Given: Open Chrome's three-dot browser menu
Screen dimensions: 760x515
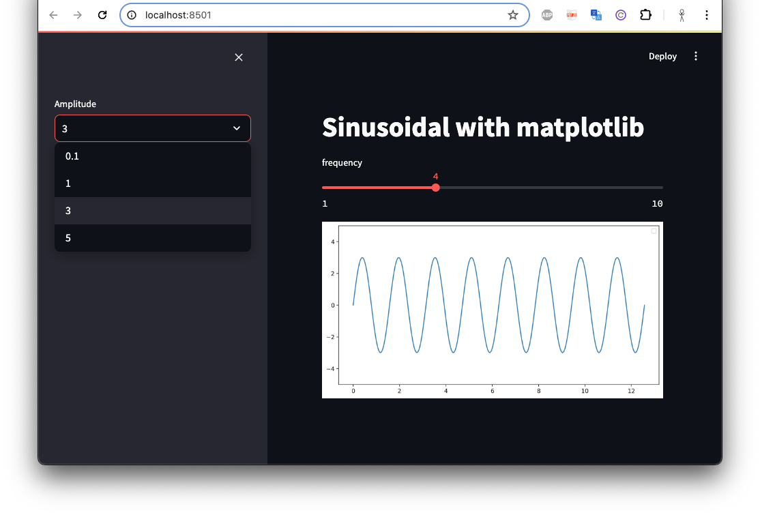Looking at the screenshot, I should [707, 15].
